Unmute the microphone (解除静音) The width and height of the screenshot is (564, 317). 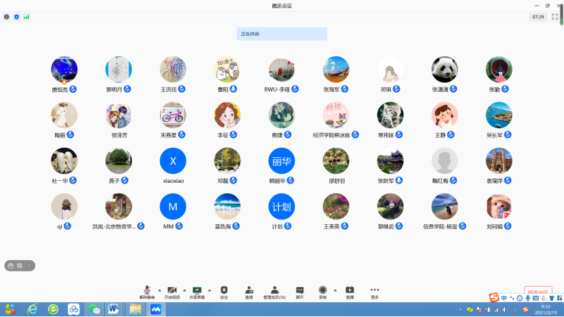(147, 291)
